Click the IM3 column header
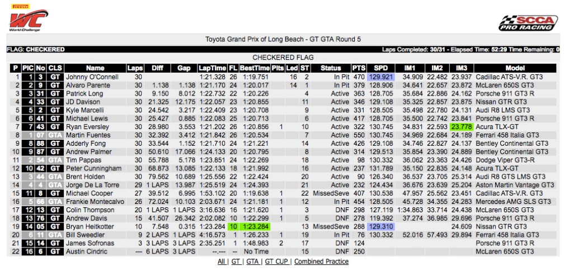This screenshot has height=276, width=573. tap(462, 68)
